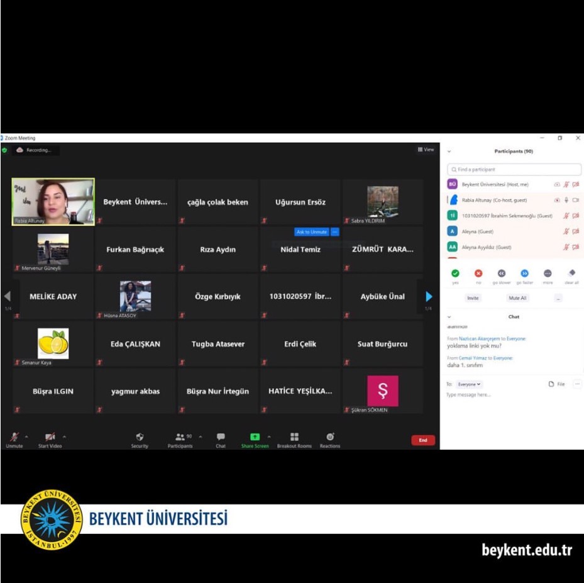Open the 'Everyone' recipient dropdown
The height and width of the screenshot is (583, 584).
pos(469,384)
